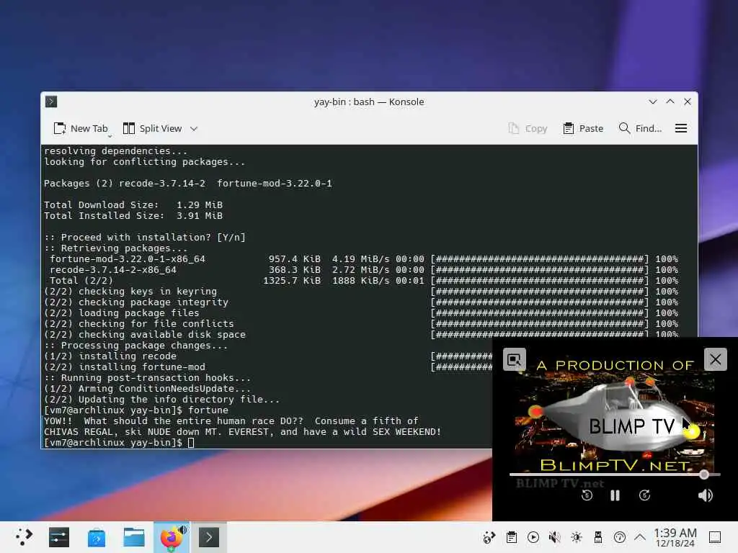Mute the picture-in-picture video audio
This screenshot has width=738, height=553.
705,495
